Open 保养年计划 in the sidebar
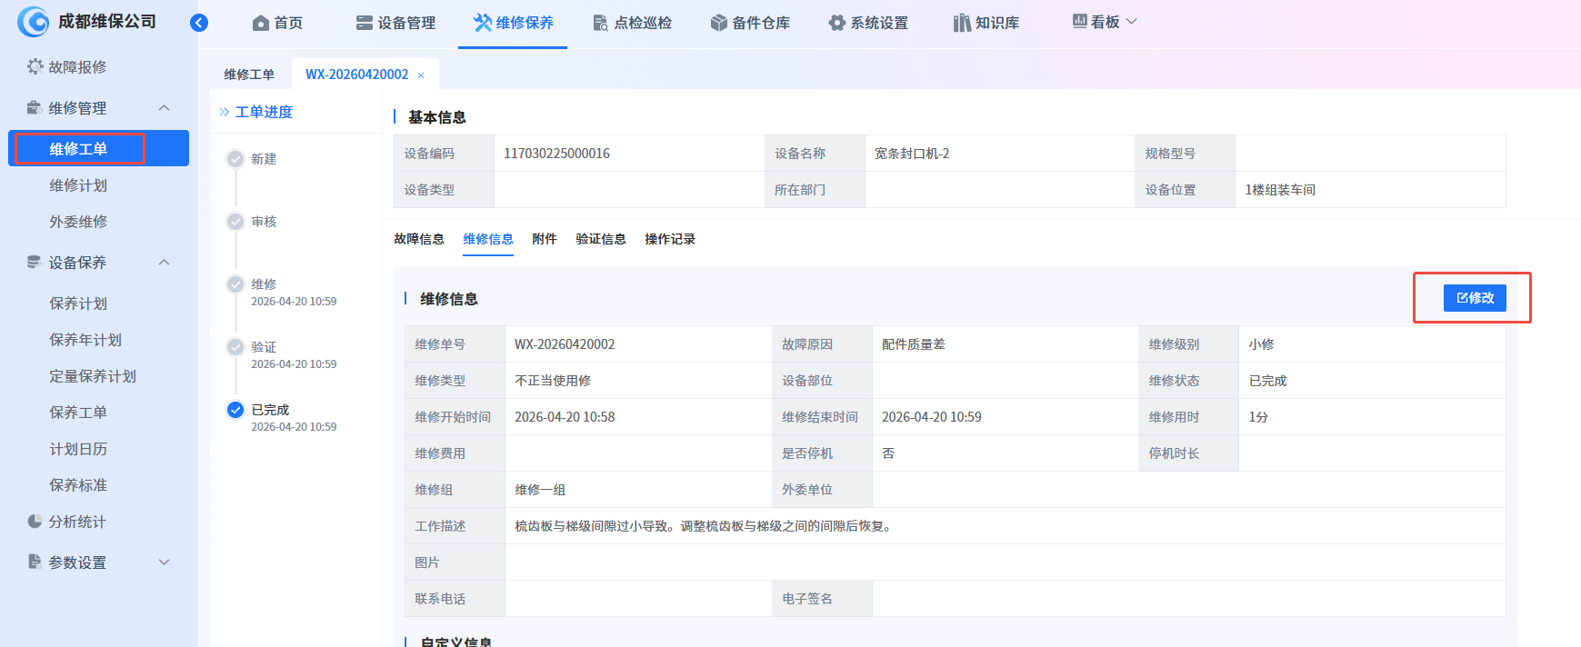The image size is (1581, 647). pyautogui.click(x=85, y=340)
